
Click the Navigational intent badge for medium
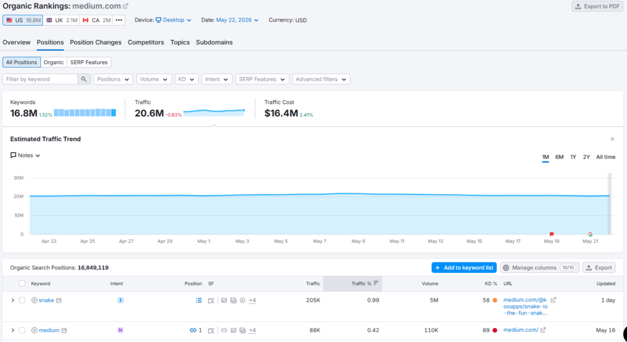[x=121, y=330]
